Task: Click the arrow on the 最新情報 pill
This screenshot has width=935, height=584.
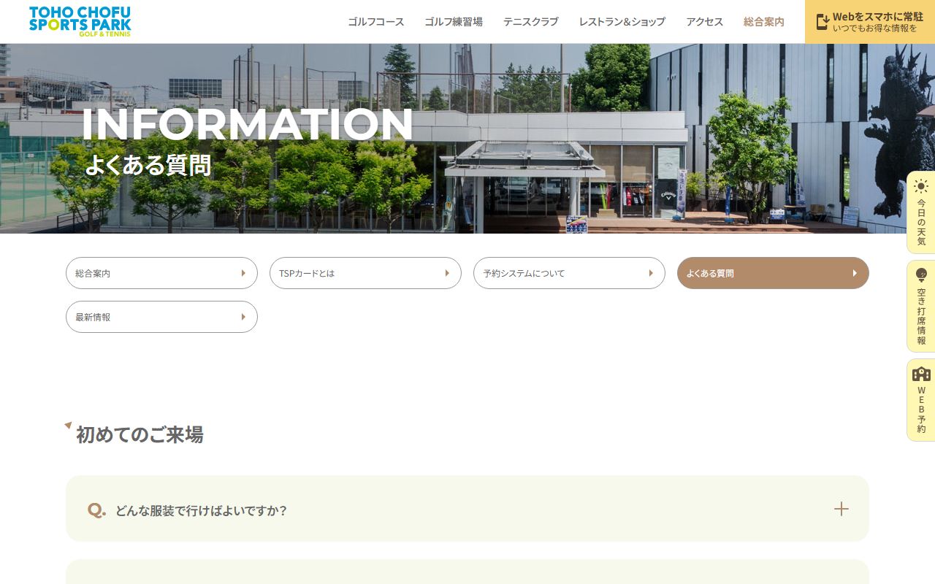Action: (243, 317)
